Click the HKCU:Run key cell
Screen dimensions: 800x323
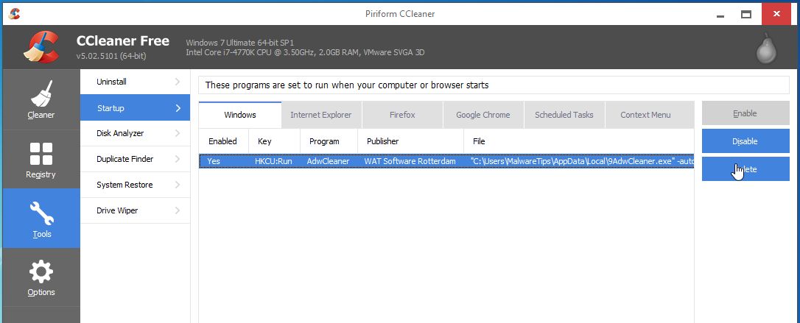tap(273, 161)
